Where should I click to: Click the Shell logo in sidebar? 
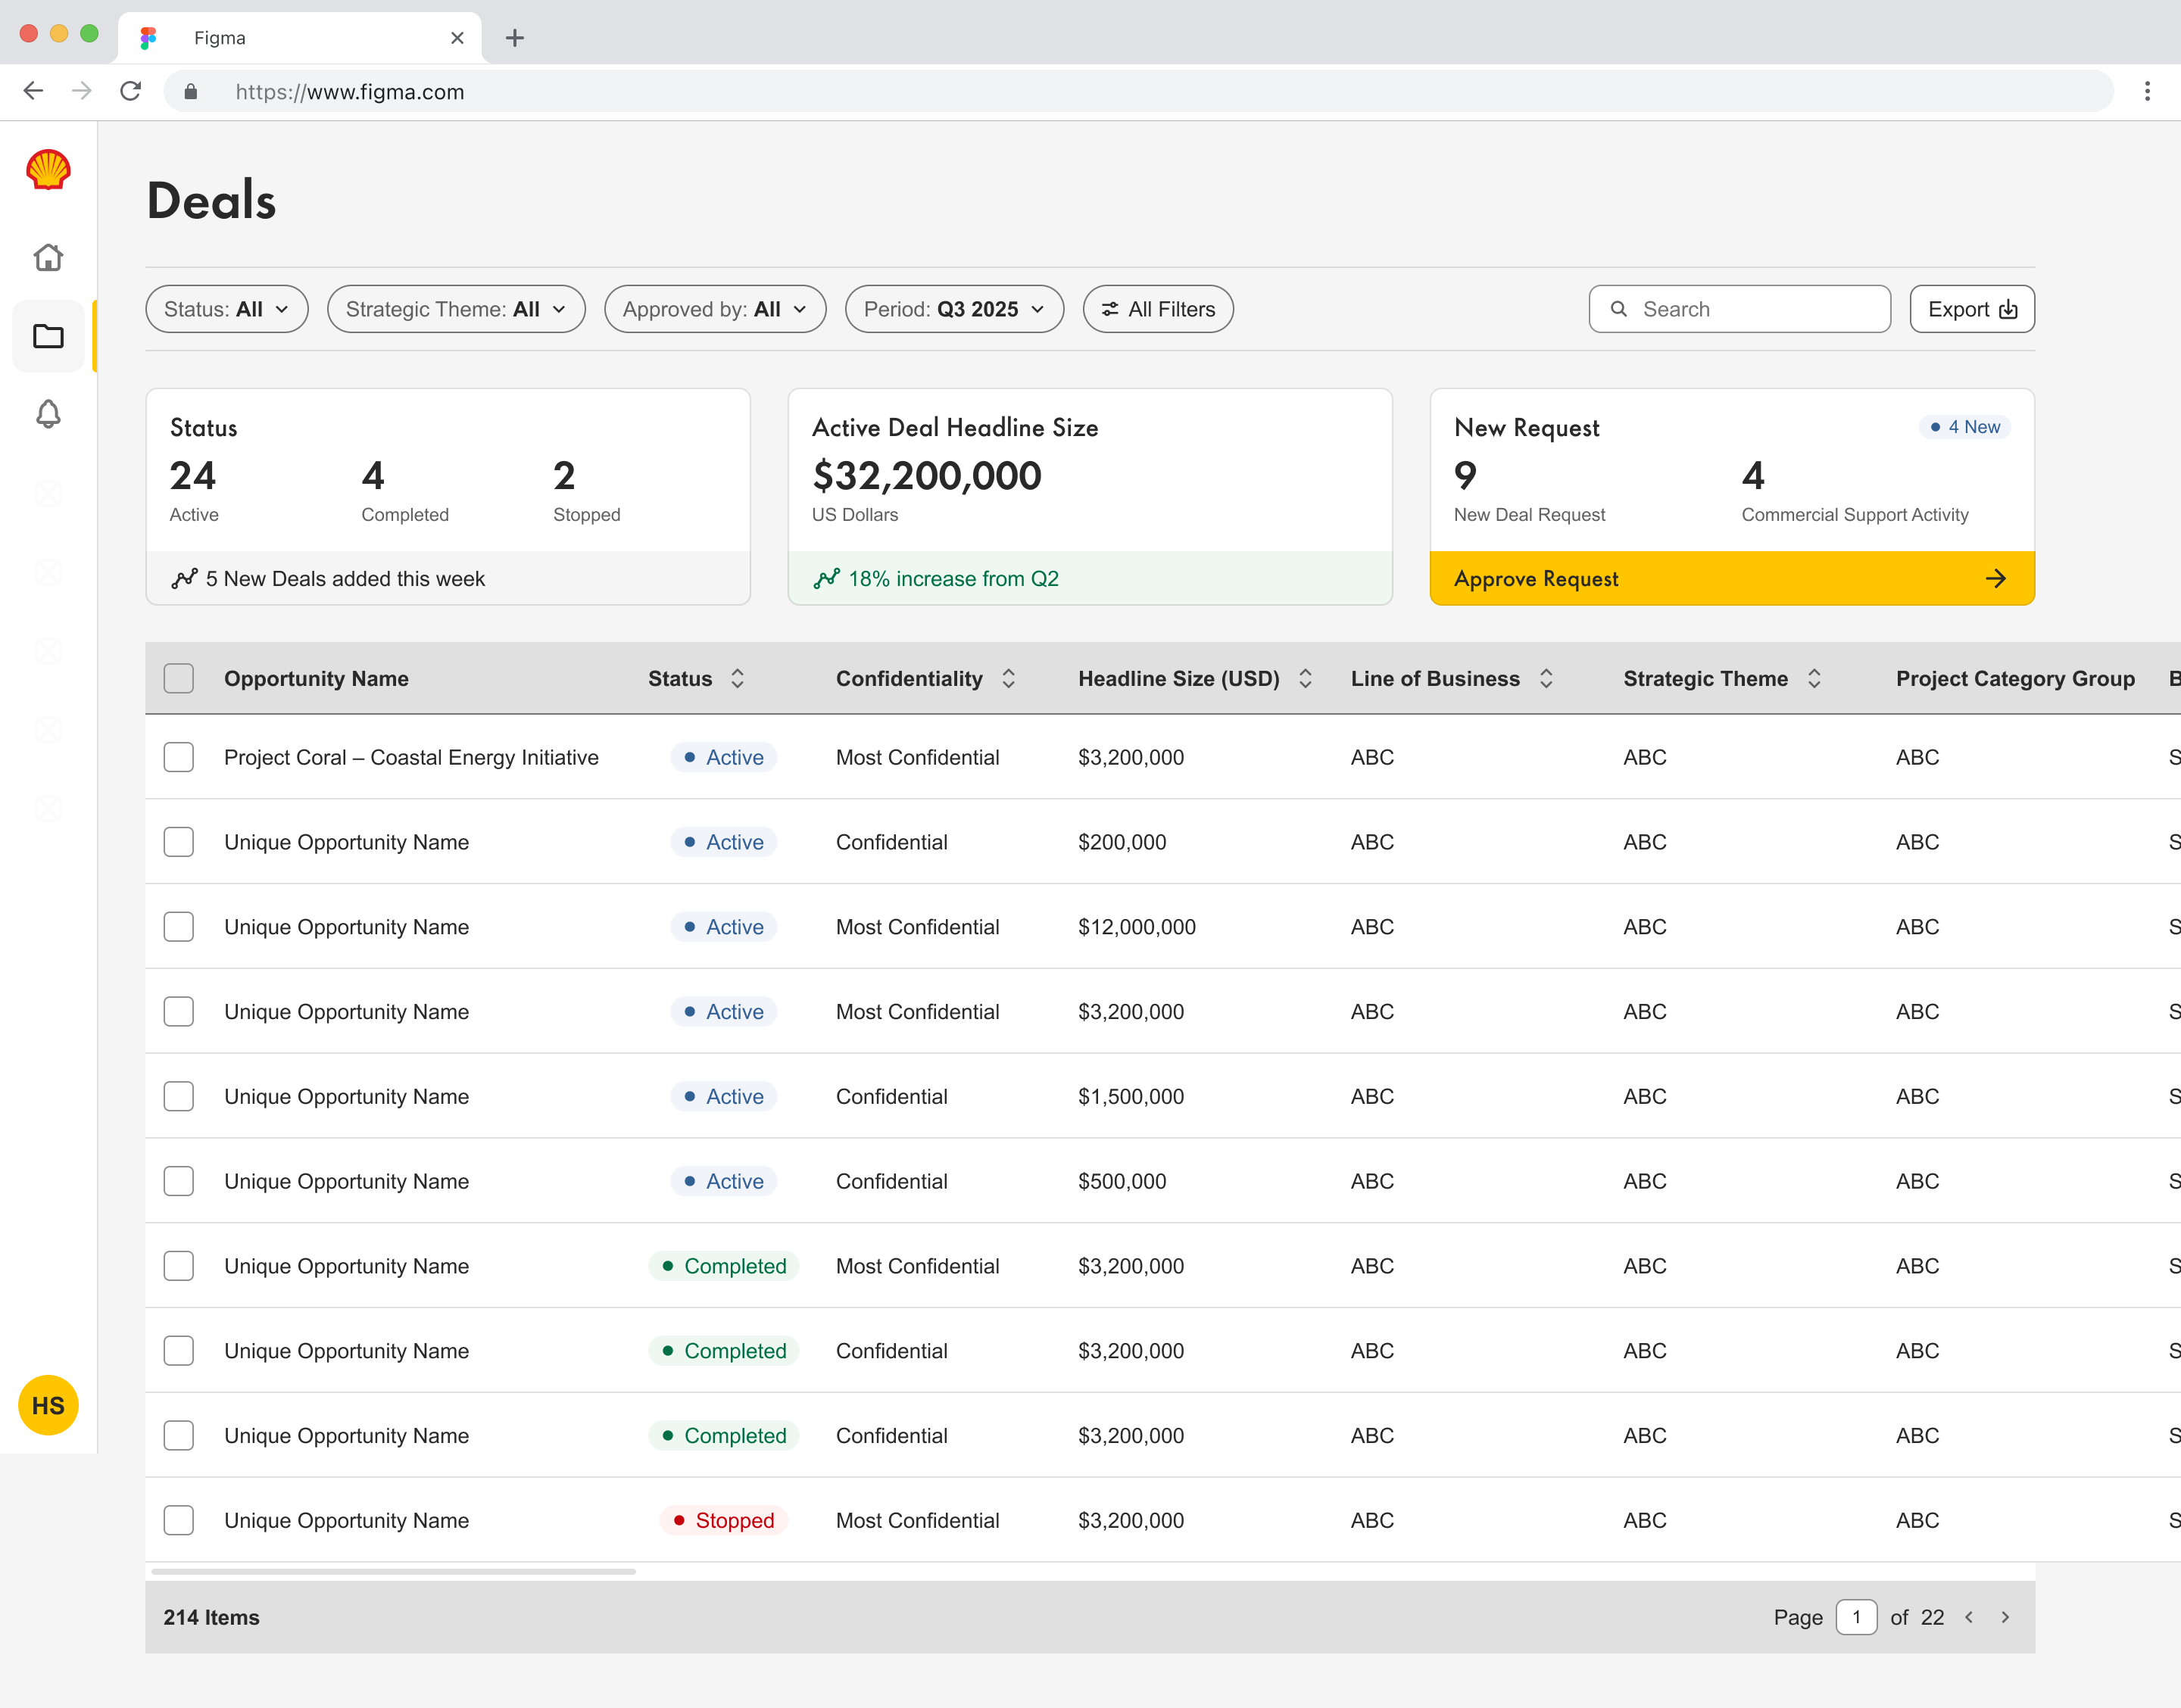(48, 169)
